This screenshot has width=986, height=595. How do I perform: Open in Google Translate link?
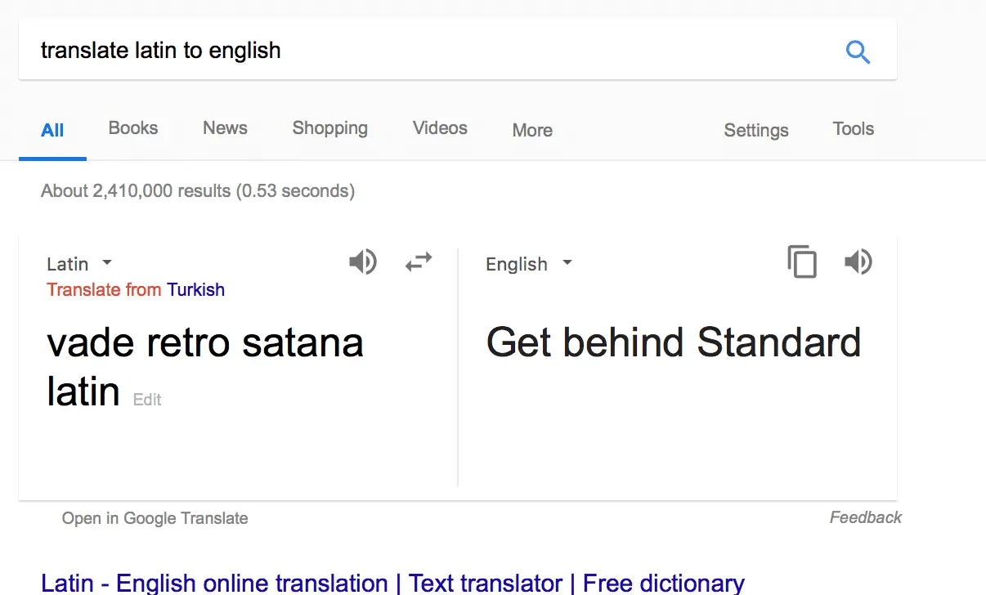coord(155,518)
